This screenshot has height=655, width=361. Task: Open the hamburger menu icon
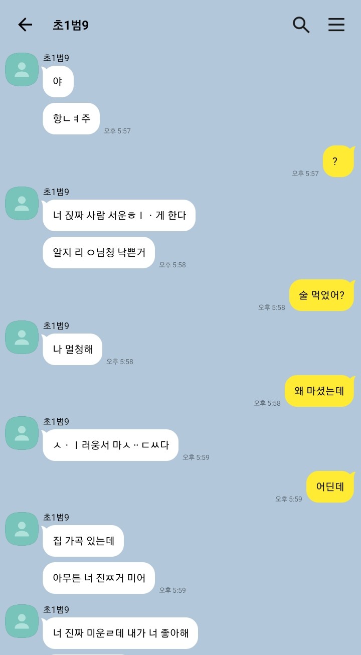pos(336,25)
